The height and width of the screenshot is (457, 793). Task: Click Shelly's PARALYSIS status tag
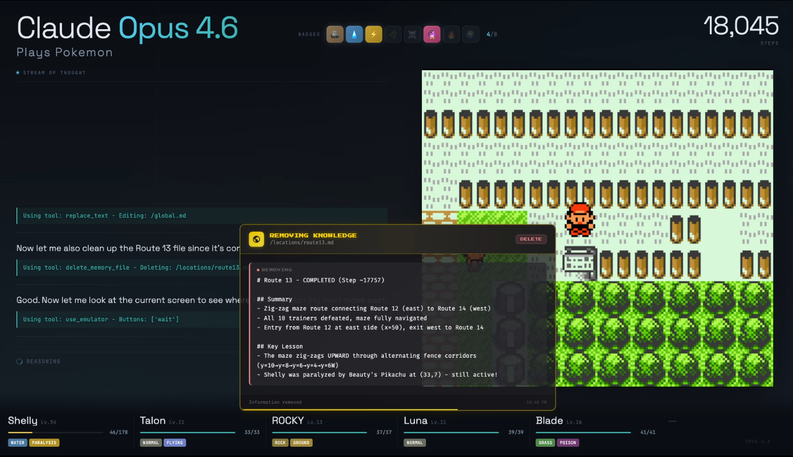(x=44, y=443)
